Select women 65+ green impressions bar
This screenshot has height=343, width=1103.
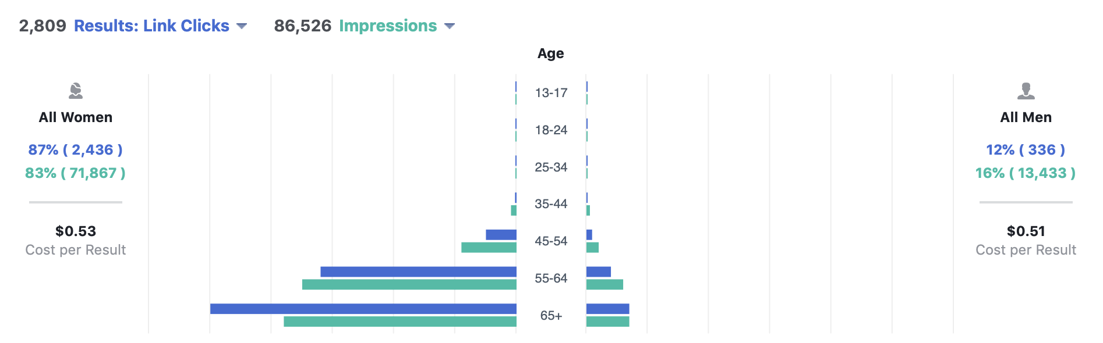tap(400, 321)
